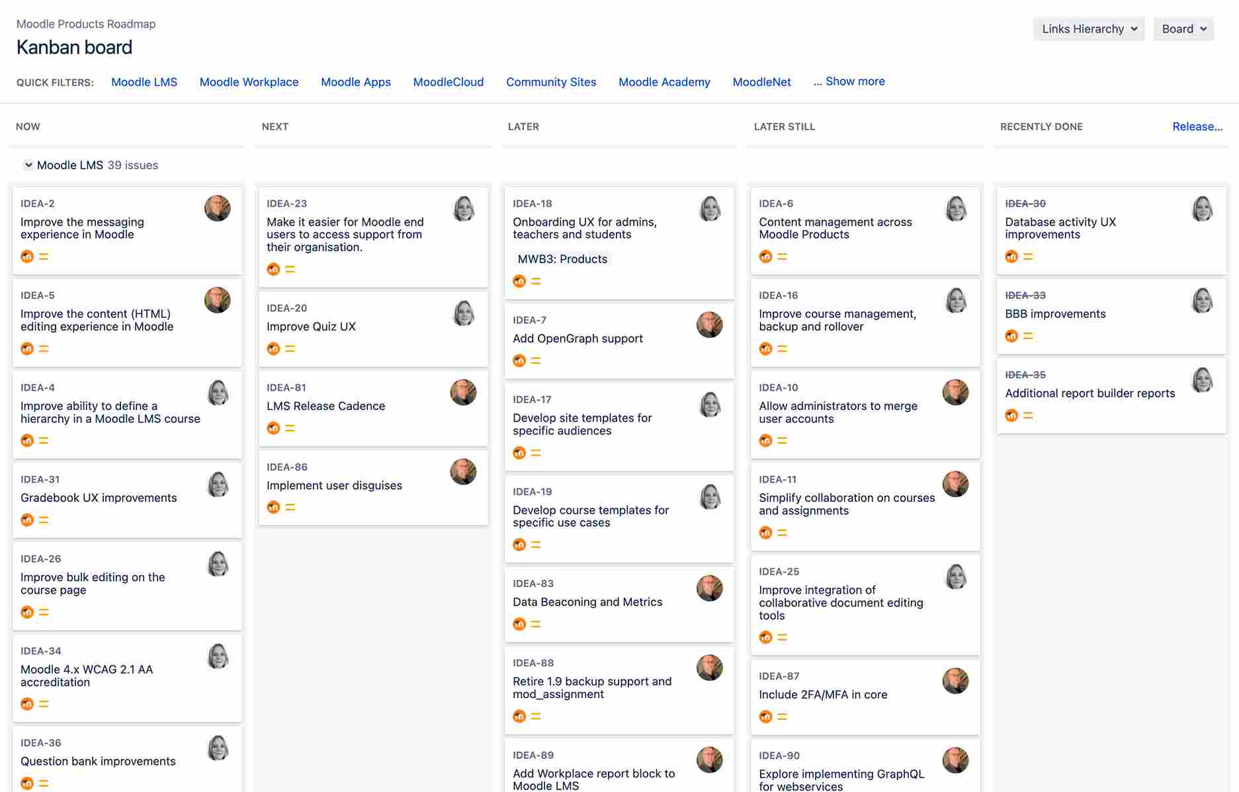Image resolution: width=1239 pixels, height=792 pixels.
Task: Click the medium priority icon on IDEA-19
Action: [536, 545]
